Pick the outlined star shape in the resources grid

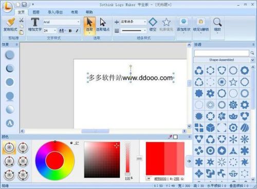click(233, 82)
